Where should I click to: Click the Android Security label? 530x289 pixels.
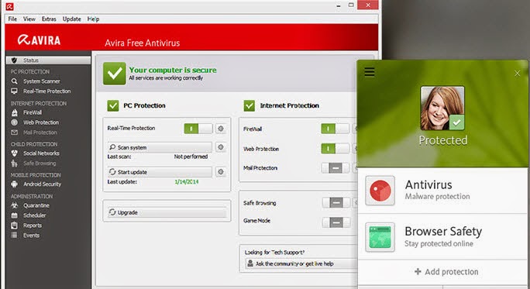[43, 184]
